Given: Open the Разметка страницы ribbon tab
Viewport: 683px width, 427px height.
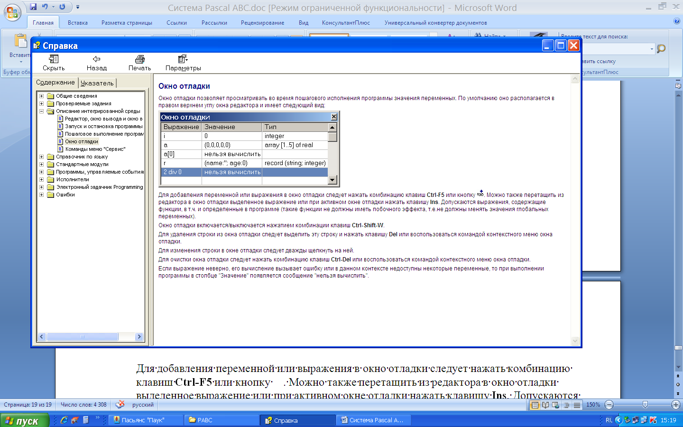Looking at the screenshot, I should pyautogui.click(x=127, y=22).
